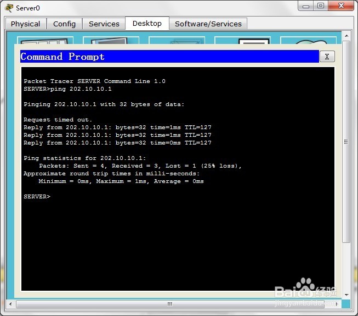Click the horizontal scrollbar left arrow

pos(10,304)
